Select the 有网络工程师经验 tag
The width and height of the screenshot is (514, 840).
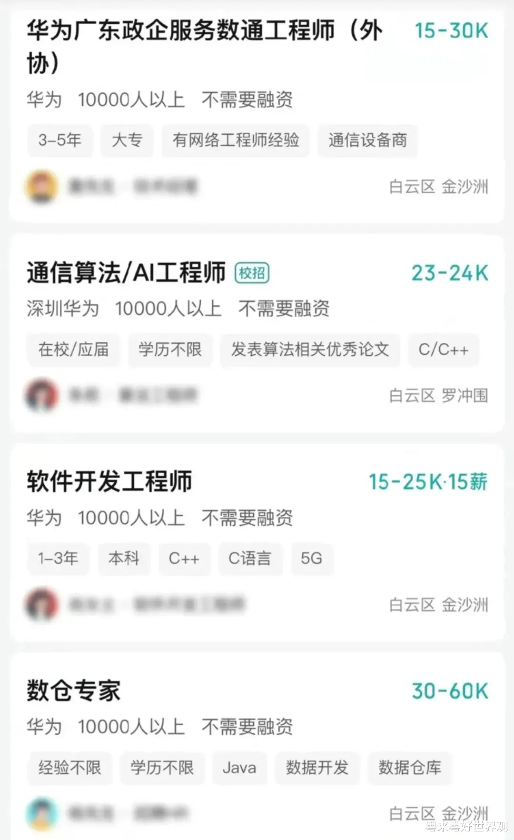pos(236,140)
